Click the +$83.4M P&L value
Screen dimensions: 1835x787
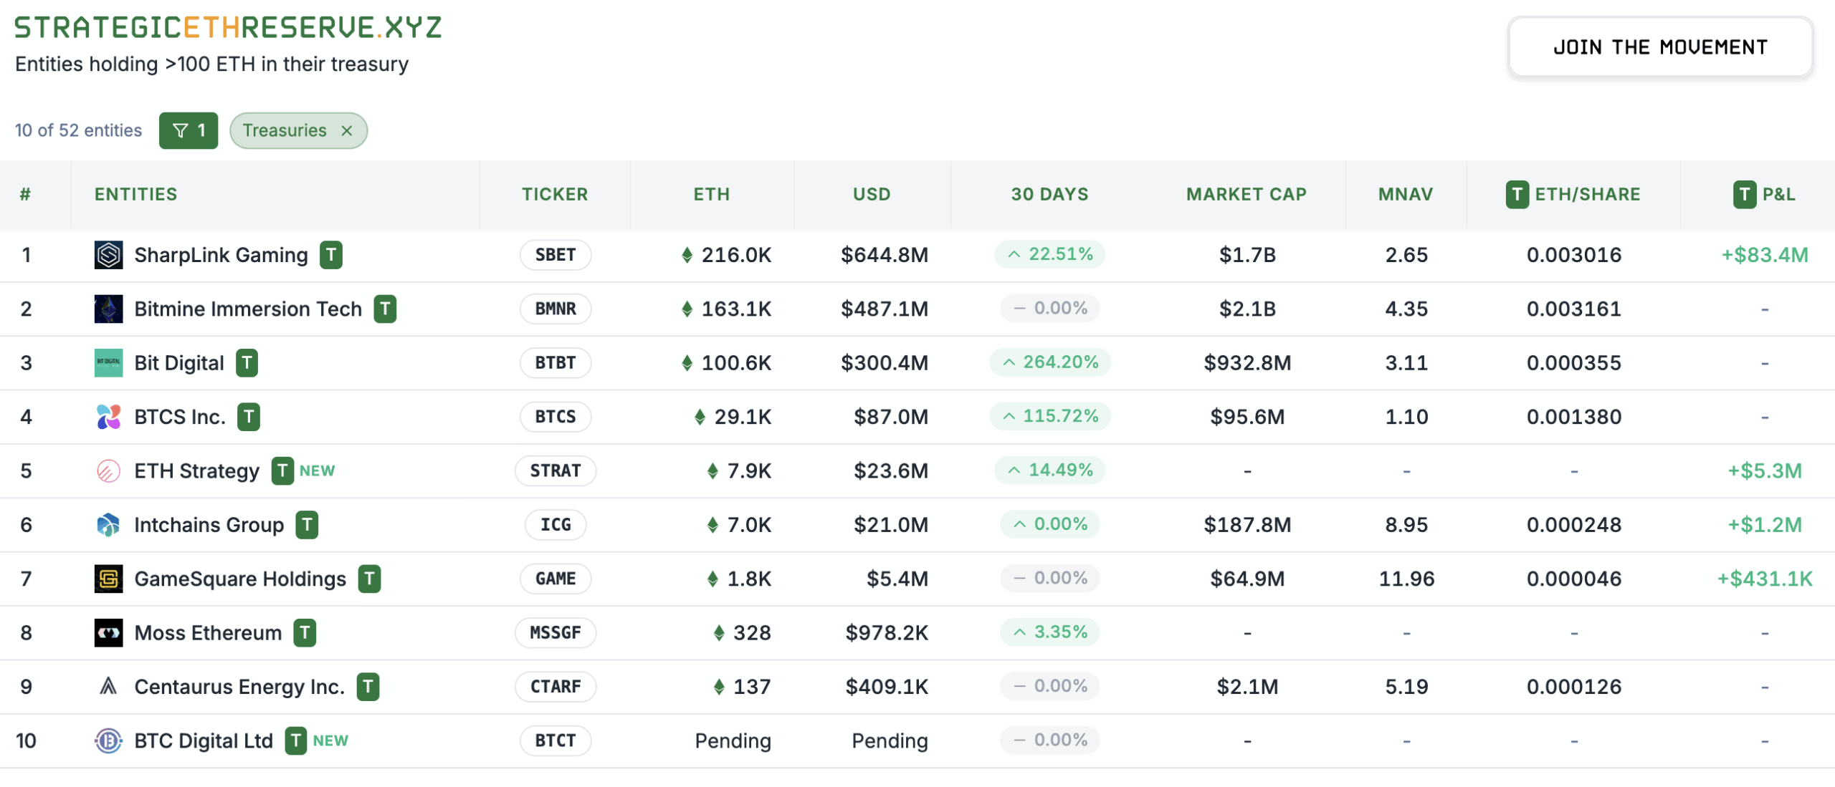pyautogui.click(x=1765, y=255)
